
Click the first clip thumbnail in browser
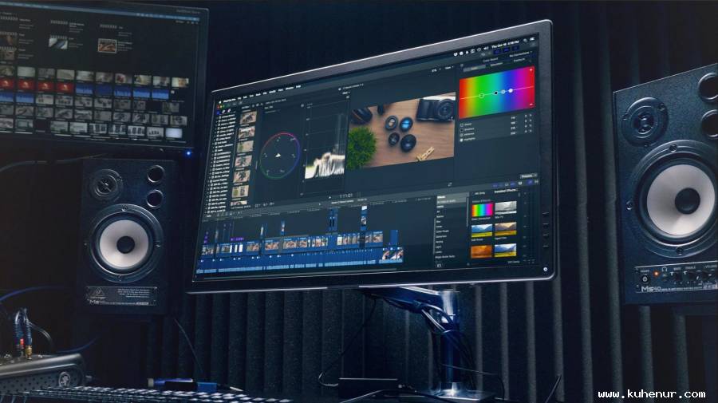[248, 119]
